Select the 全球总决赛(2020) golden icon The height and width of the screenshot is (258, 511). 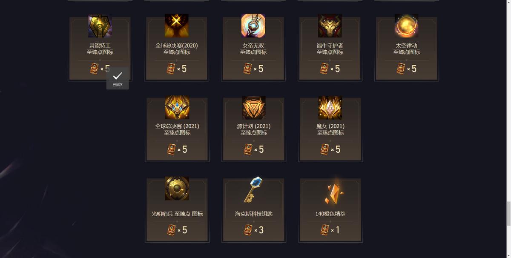coord(177,26)
